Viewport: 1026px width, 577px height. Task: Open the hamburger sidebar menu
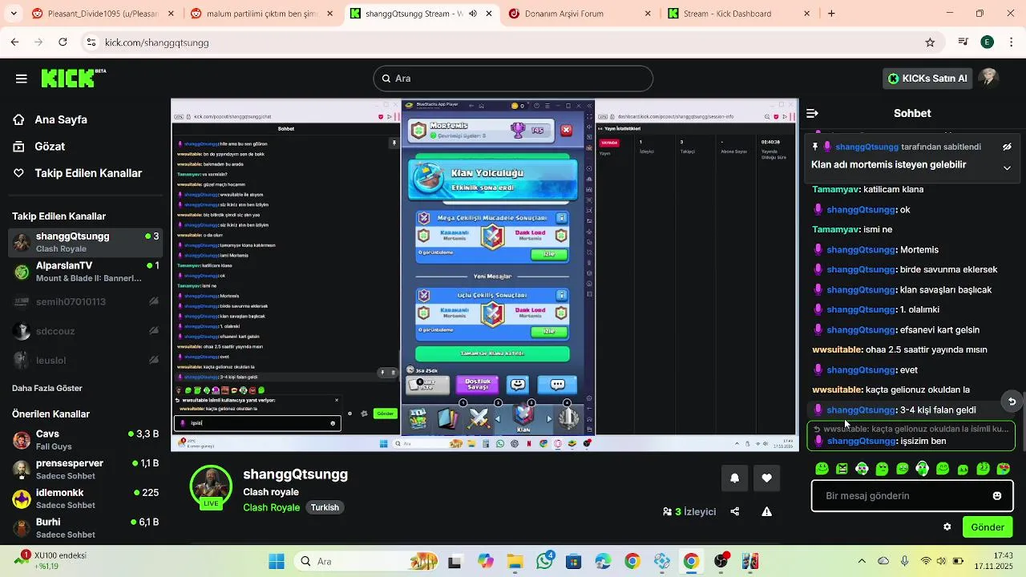[x=22, y=79]
